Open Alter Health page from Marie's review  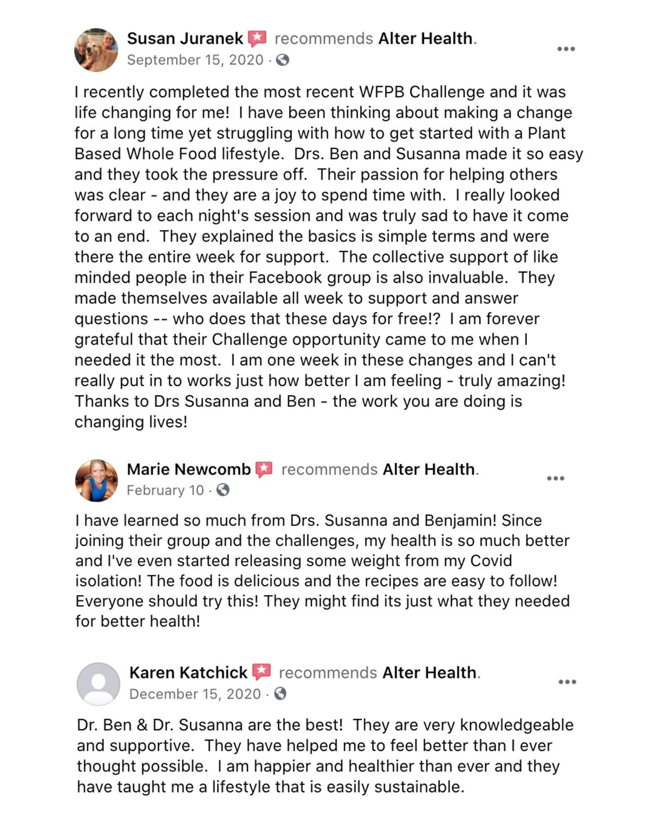click(x=429, y=469)
